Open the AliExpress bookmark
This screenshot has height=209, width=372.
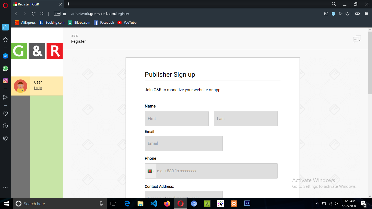click(25, 23)
